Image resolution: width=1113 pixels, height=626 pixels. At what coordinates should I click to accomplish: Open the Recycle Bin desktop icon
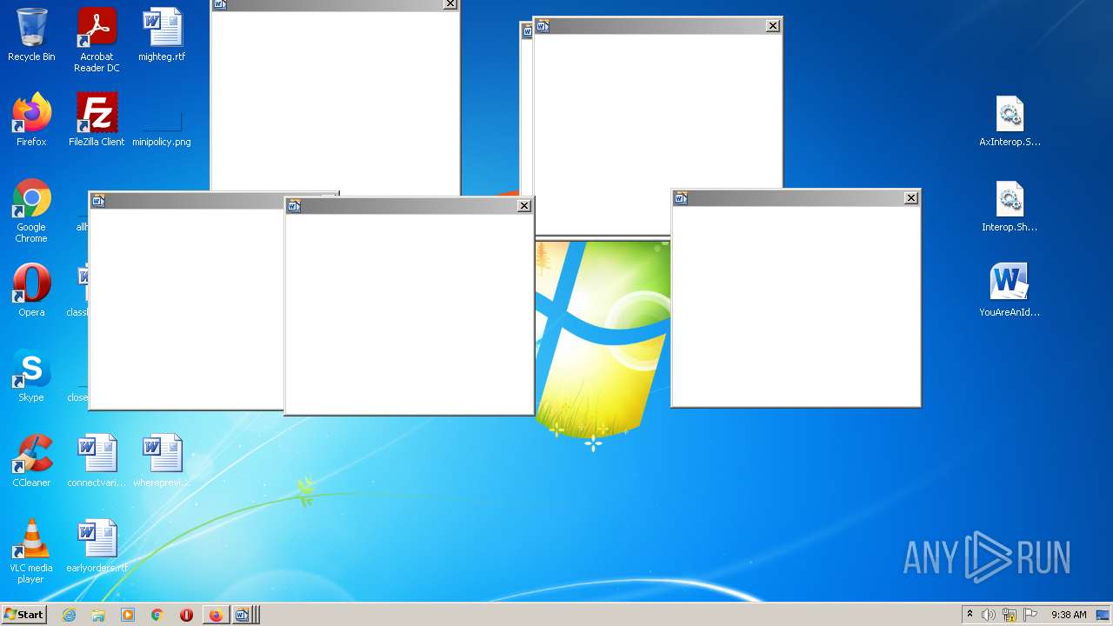pos(31,35)
